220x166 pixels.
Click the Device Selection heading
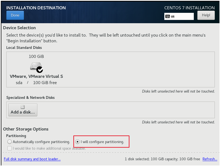pos(19,28)
